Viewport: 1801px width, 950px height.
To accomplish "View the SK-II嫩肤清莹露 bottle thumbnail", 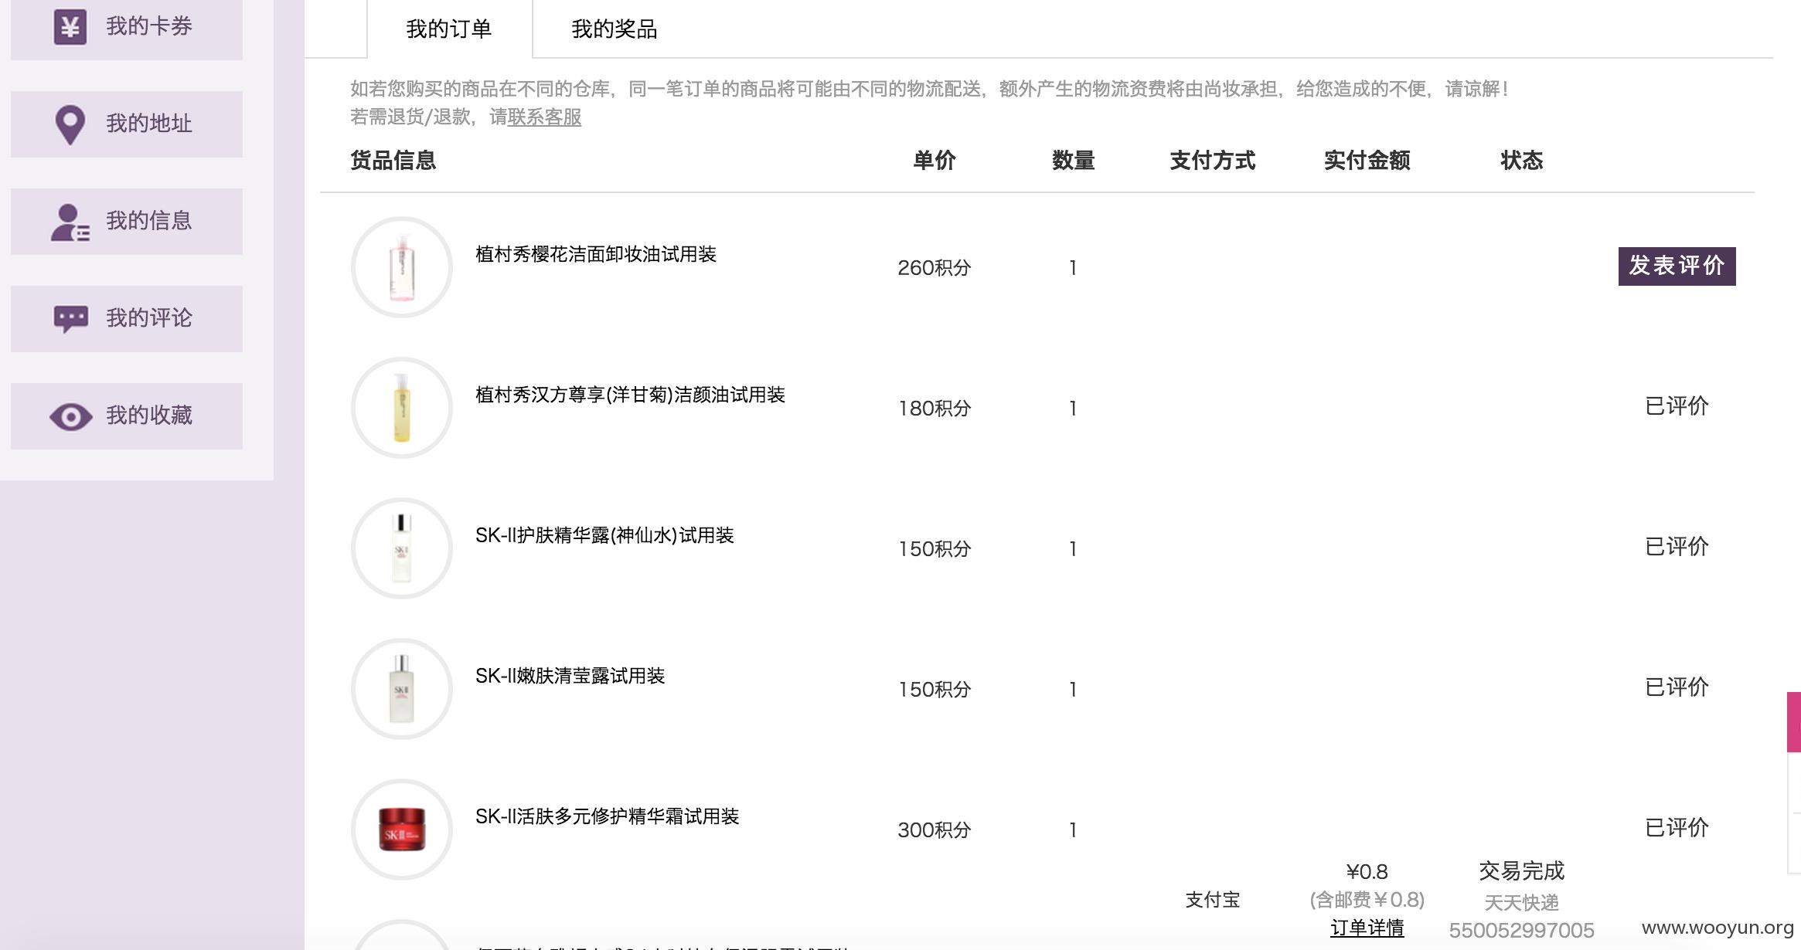I will 401,689.
